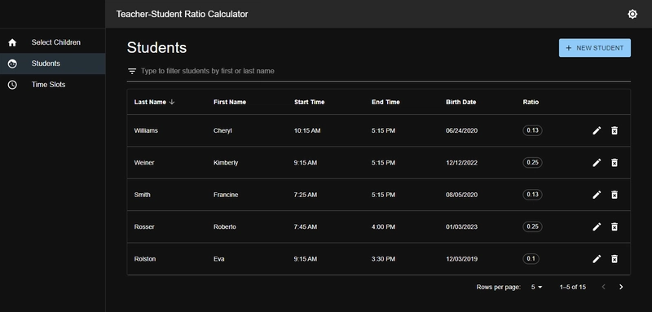
Task: Click the clock icon beside Time Slots
Action: click(12, 85)
